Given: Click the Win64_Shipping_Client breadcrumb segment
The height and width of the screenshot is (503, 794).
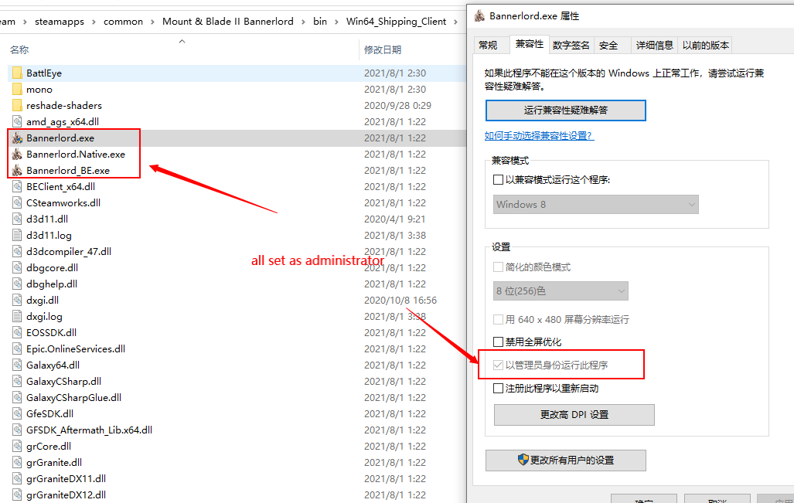Looking at the screenshot, I should coord(396,22).
